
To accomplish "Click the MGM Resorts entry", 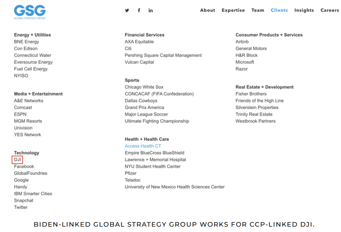I will click(28, 121).
